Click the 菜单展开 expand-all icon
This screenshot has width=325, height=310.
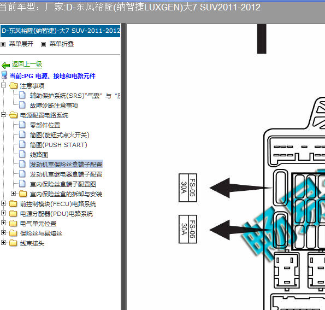pyautogui.click(x=3, y=44)
